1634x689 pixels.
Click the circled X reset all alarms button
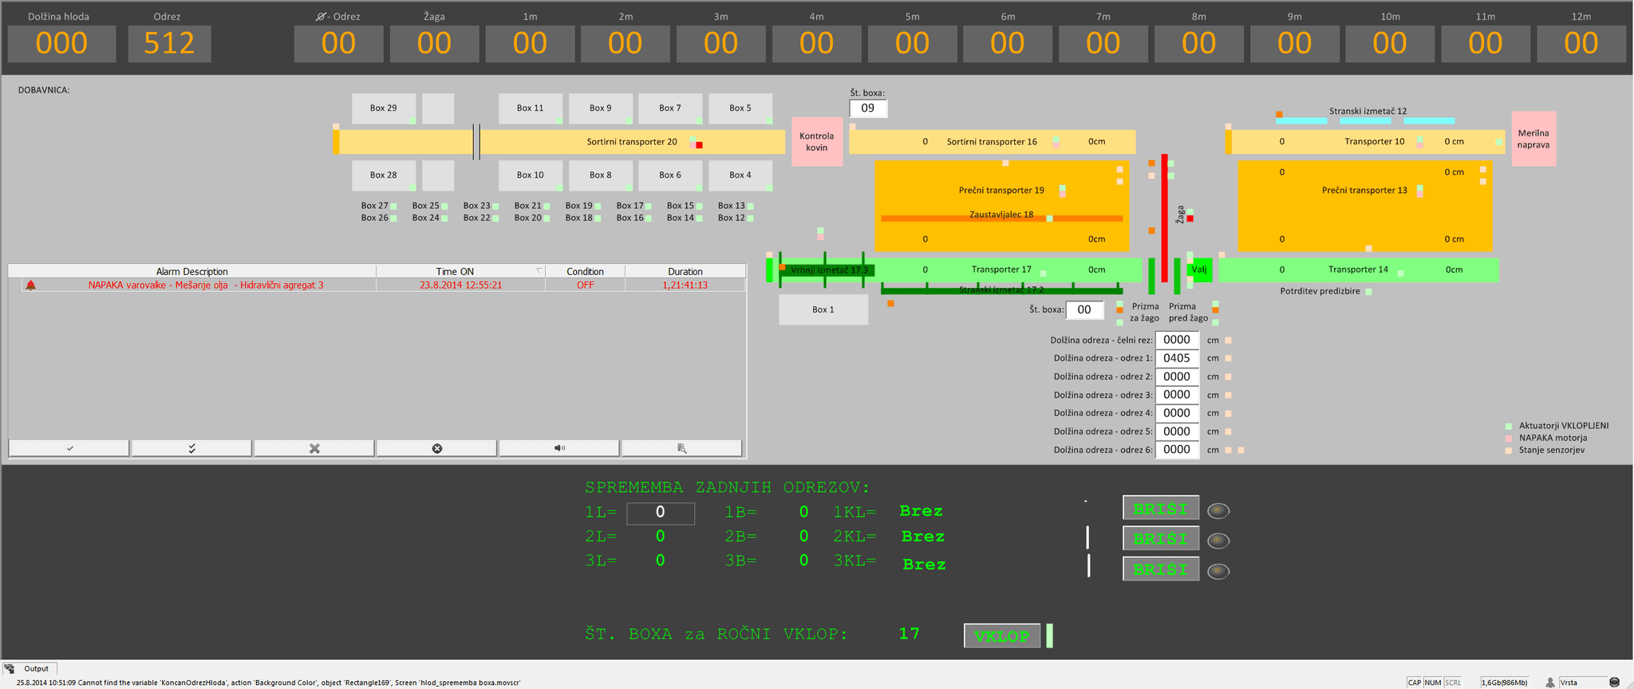437,448
